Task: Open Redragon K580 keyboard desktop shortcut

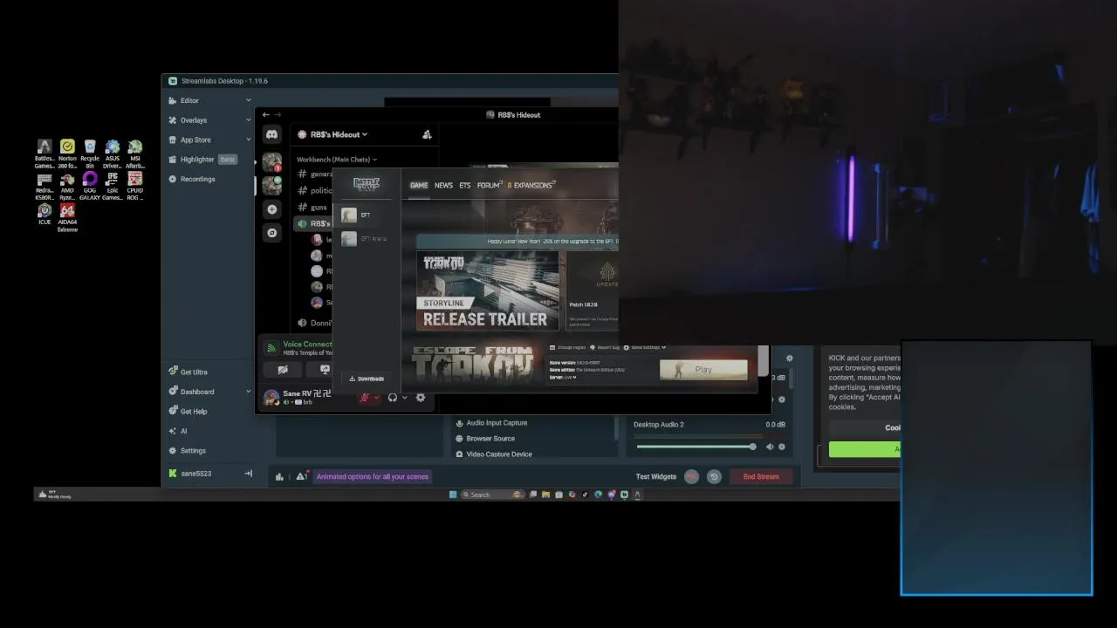Action: click(x=45, y=186)
